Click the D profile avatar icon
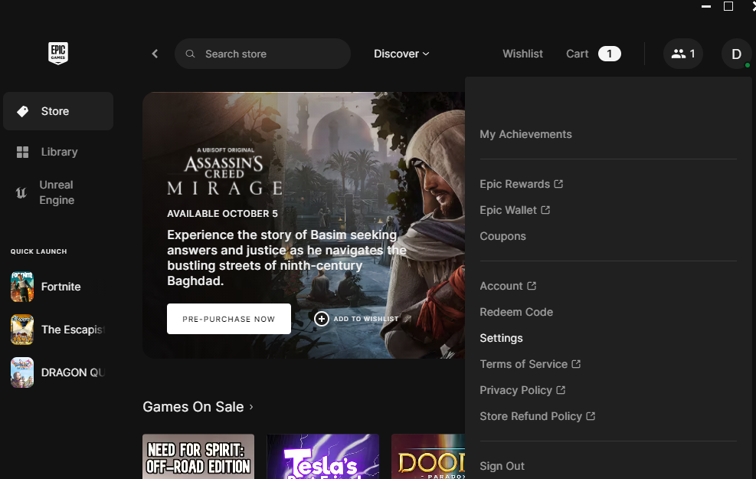Viewport: 756px width, 479px height. (736, 54)
